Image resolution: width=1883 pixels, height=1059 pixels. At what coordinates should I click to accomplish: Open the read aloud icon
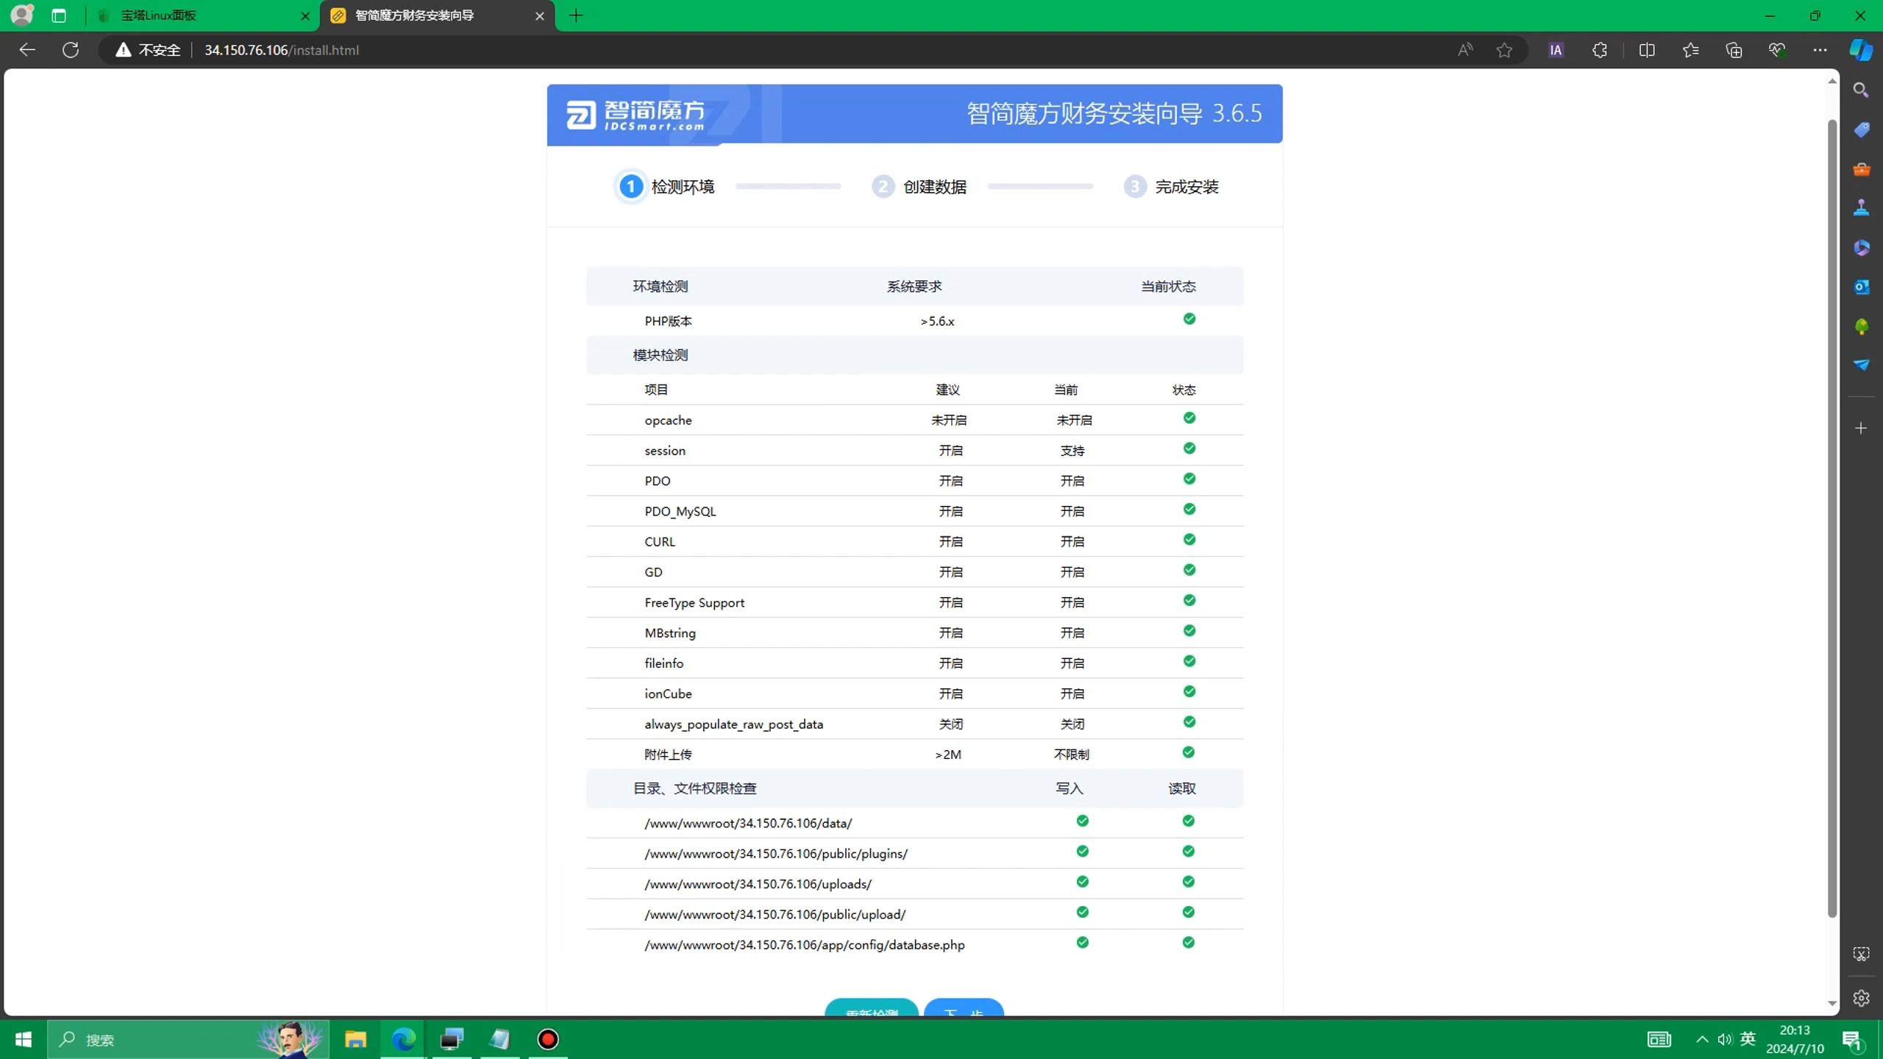(x=1465, y=50)
